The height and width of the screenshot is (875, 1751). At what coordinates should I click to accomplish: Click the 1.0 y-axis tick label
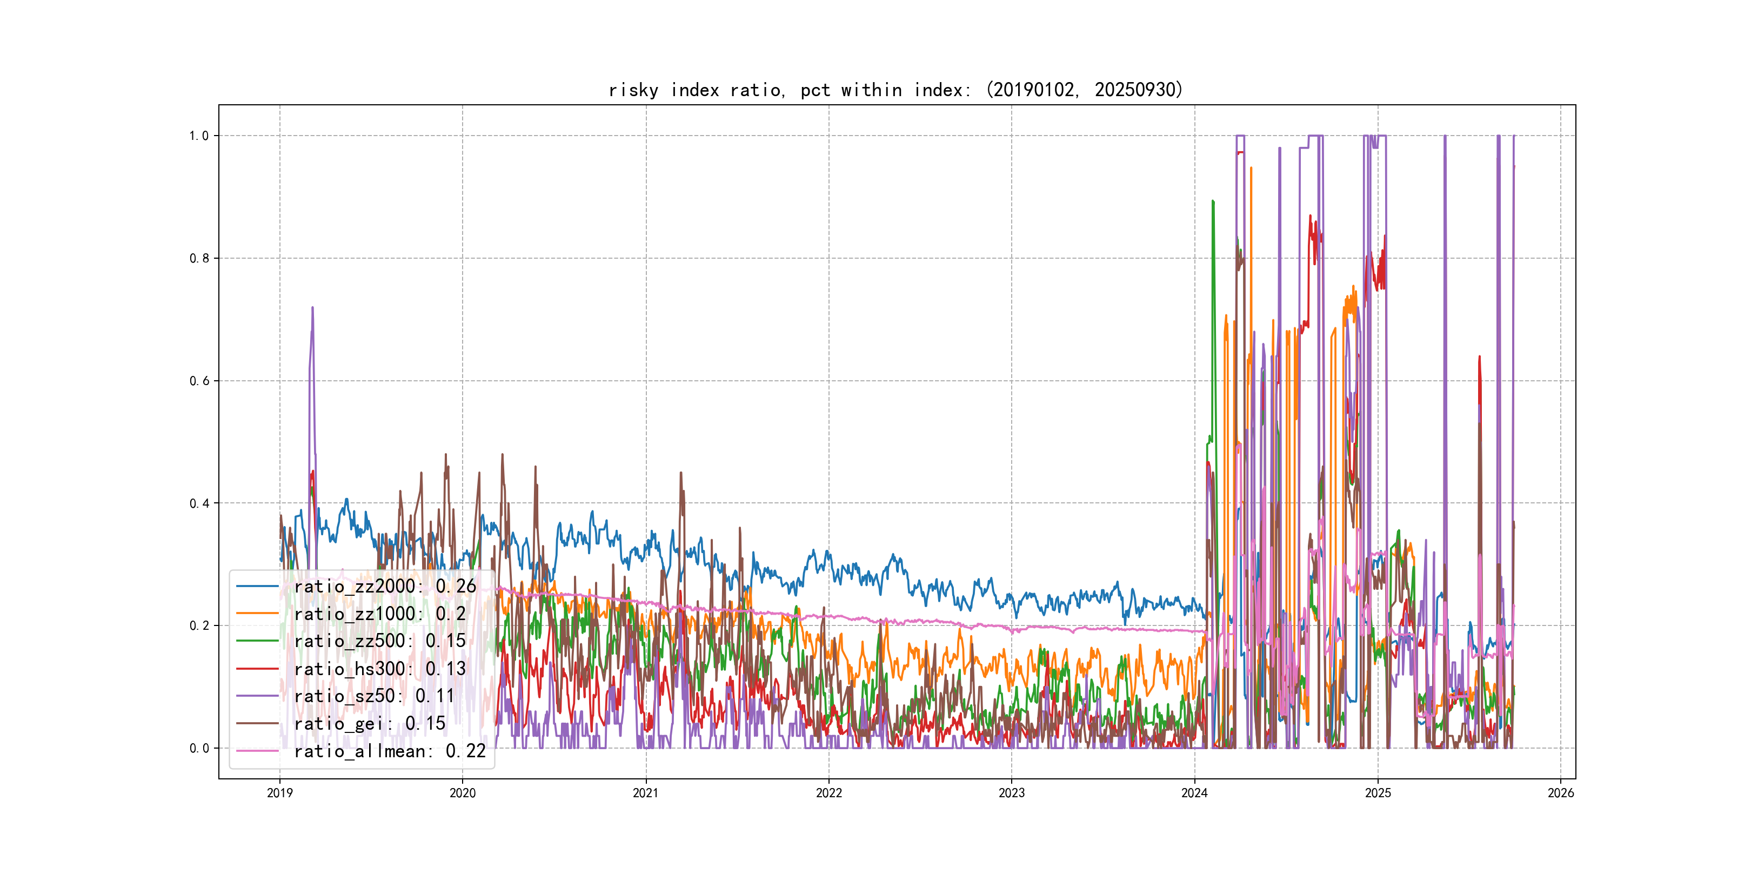[x=199, y=136]
